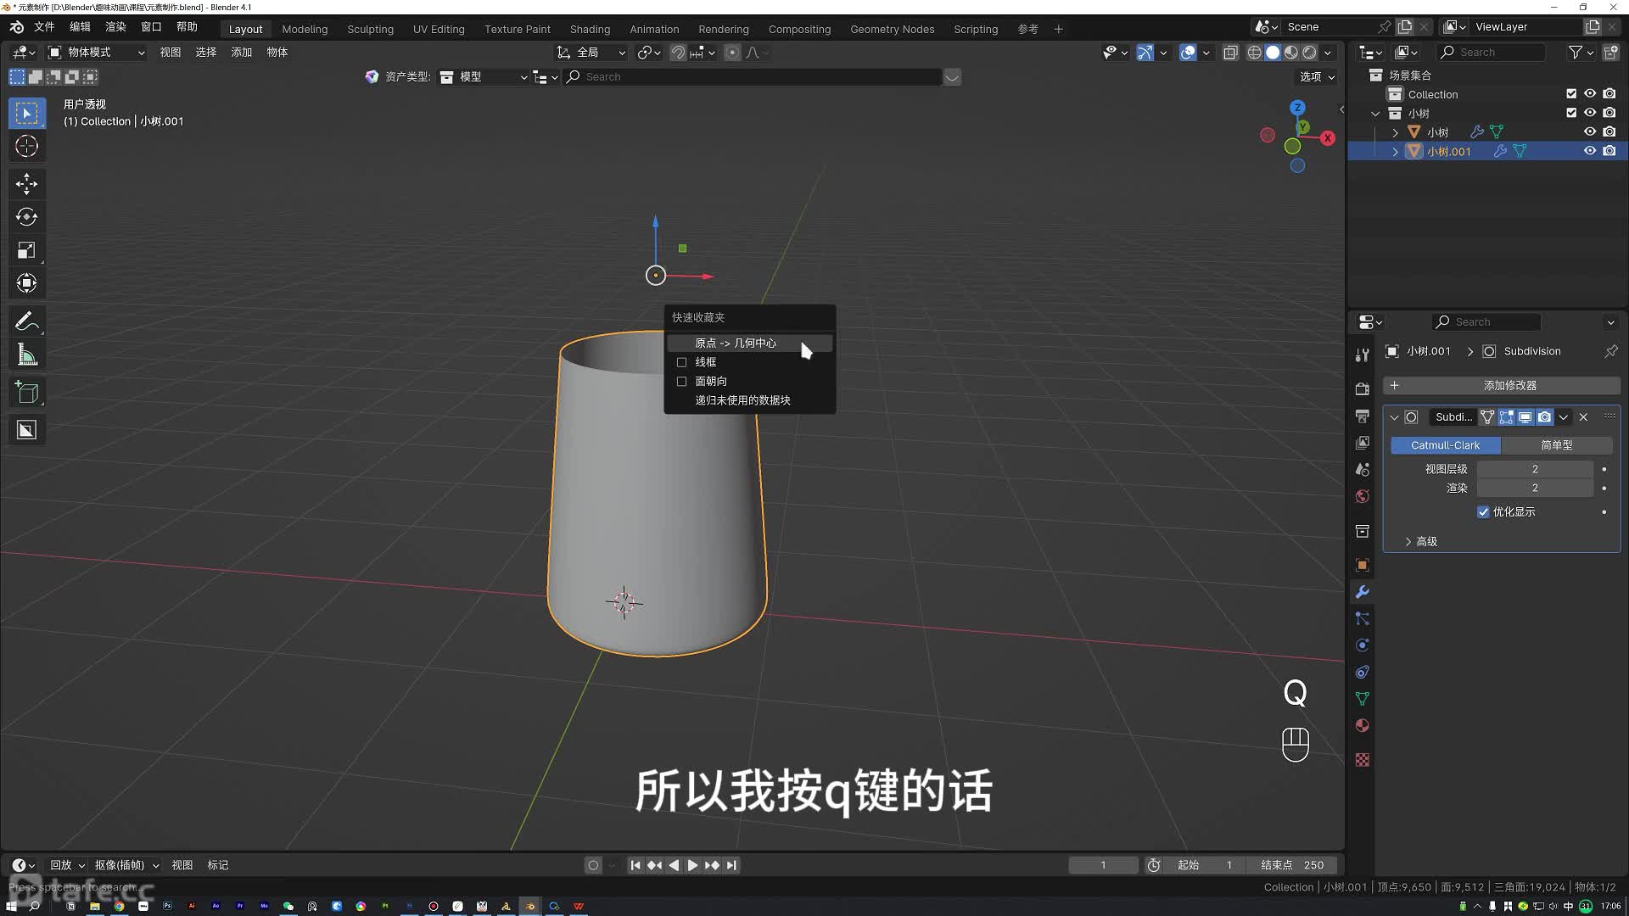
Task: Switch viewport to material preview shading
Action: pos(1291,53)
